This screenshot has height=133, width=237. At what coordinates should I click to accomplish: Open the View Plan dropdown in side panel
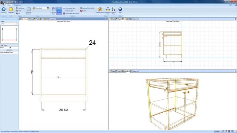[x=9, y=24]
